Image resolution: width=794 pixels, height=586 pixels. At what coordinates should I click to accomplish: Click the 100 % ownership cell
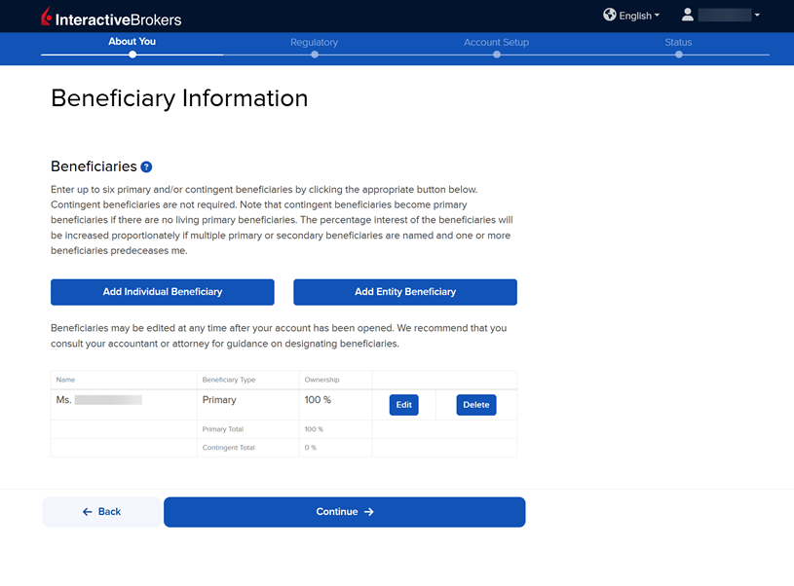(x=318, y=400)
